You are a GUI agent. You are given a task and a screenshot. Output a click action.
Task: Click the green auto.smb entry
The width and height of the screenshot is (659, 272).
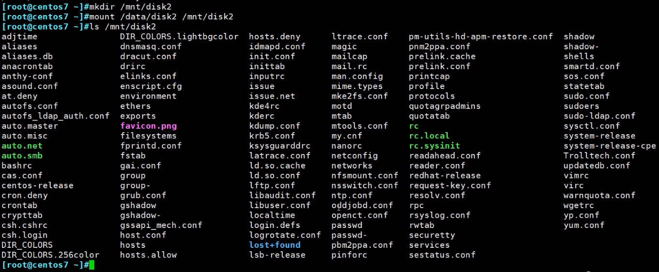(22, 156)
